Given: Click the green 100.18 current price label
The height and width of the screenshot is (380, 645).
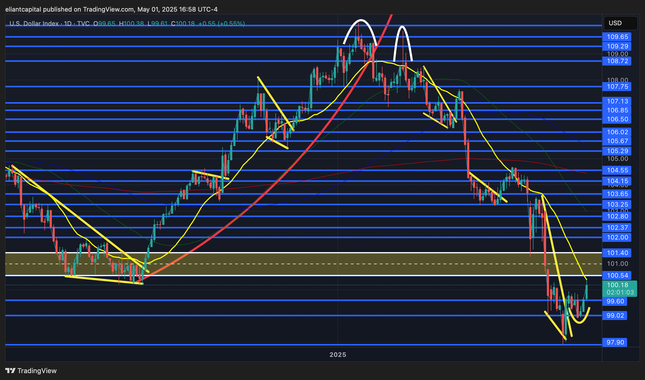Looking at the screenshot, I should (x=619, y=288).
